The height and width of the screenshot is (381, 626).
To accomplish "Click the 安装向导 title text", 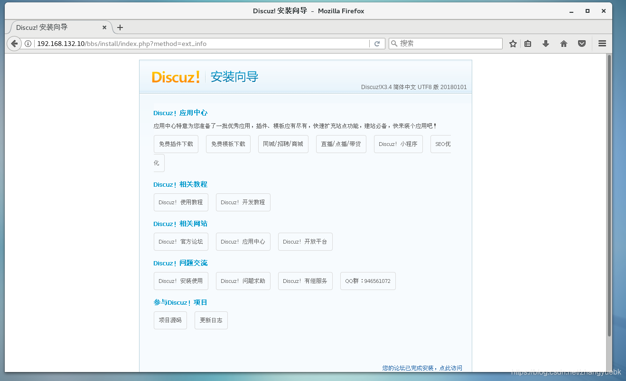I will tap(234, 77).
